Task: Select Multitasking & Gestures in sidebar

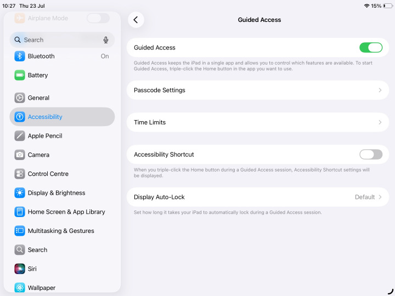Action: click(62, 231)
